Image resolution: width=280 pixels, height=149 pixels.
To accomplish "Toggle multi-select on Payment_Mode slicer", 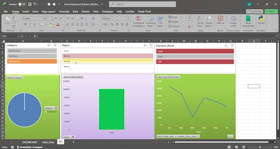I will (x=226, y=46).
